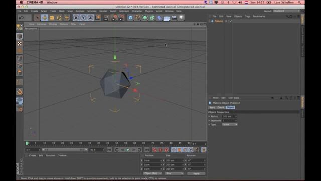
Task: Click the camera object icon
Action: click(x=174, y=18)
